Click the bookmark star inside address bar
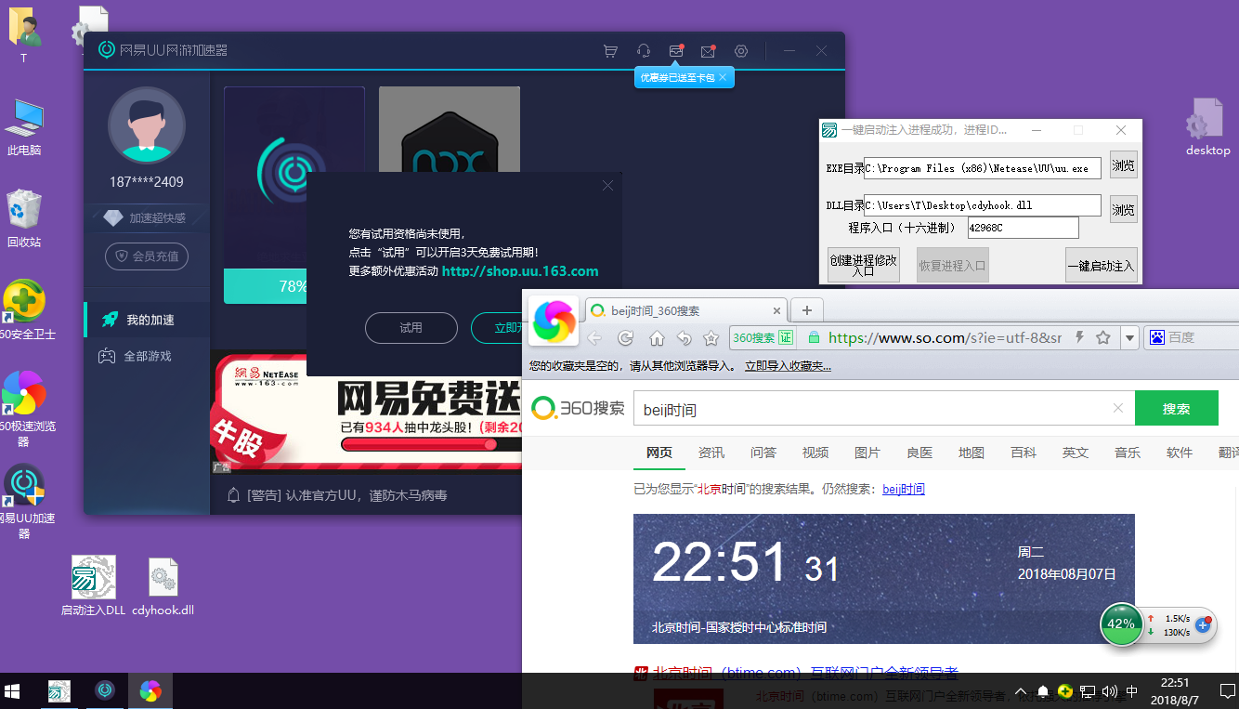 pyautogui.click(x=1103, y=337)
